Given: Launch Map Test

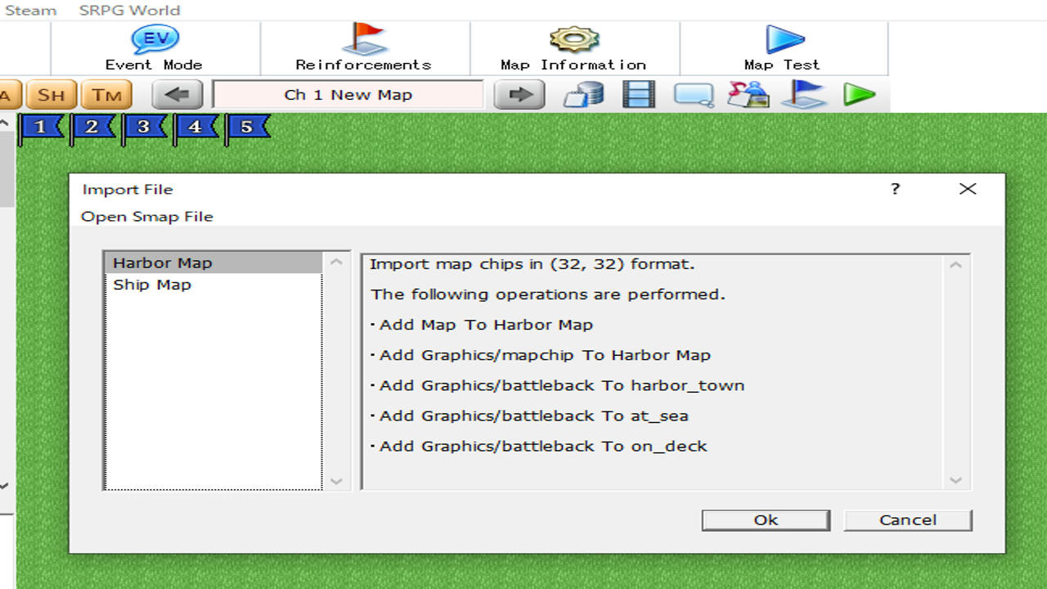Looking at the screenshot, I should click(x=780, y=45).
